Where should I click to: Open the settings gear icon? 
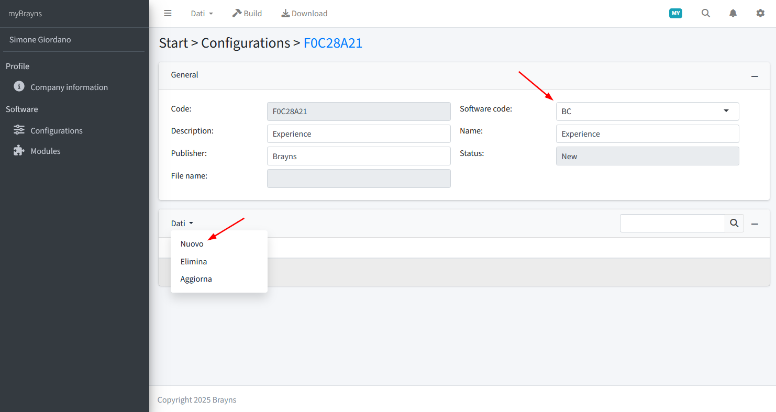coord(760,14)
